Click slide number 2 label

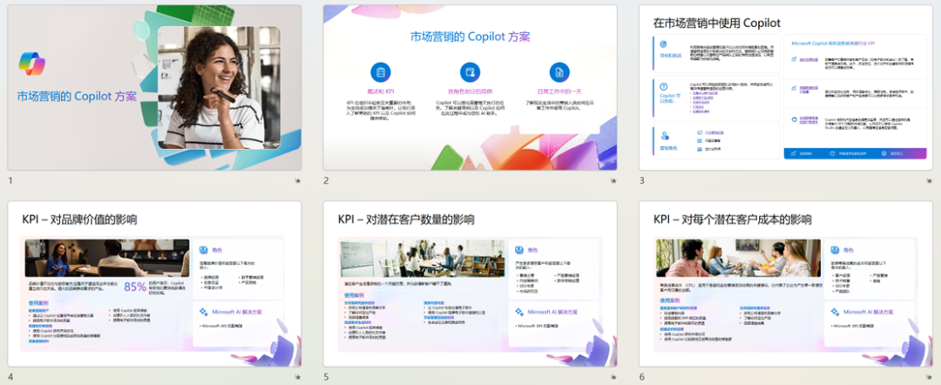(x=326, y=180)
